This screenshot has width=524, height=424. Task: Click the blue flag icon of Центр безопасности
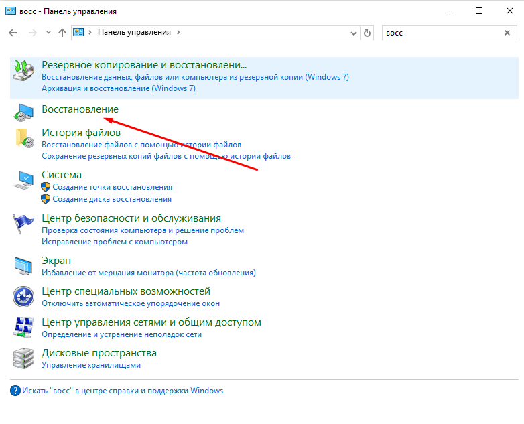(23, 224)
